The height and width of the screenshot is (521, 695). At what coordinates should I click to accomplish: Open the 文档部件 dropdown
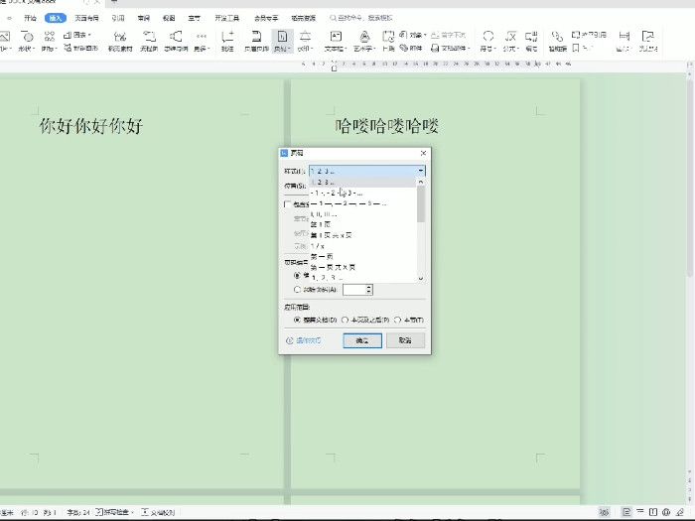tap(451, 48)
